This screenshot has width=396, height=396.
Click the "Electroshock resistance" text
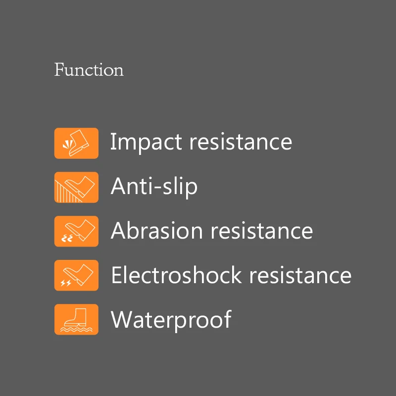(231, 275)
